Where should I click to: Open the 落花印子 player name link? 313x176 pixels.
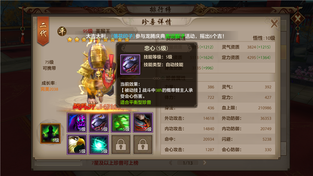click(x=123, y=36)
